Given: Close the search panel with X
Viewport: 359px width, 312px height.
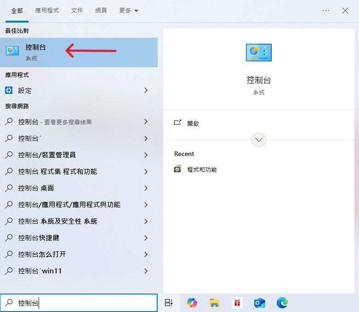Looking at the screenshot, I should tap(345, 11).
